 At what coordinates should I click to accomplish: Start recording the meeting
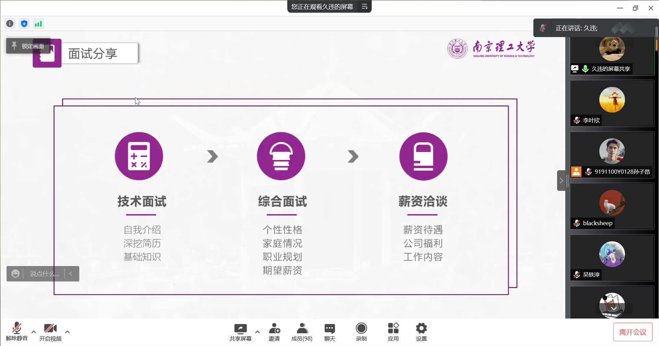[x=361, y=332]
